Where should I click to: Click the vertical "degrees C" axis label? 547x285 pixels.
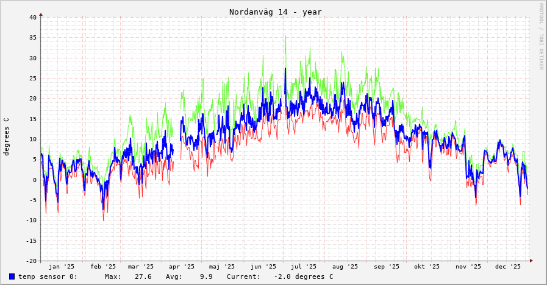[x=7, y=136]
